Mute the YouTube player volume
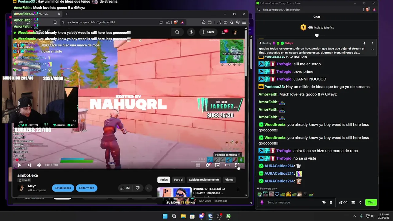The image size is (393, 221). coord(39,165)
